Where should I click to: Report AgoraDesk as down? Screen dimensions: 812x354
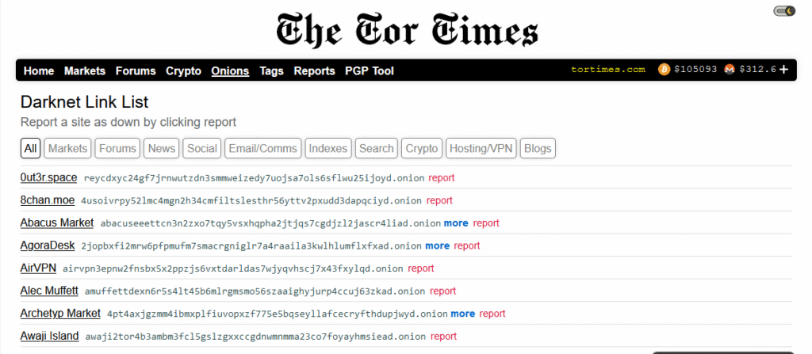coord(467,246)
